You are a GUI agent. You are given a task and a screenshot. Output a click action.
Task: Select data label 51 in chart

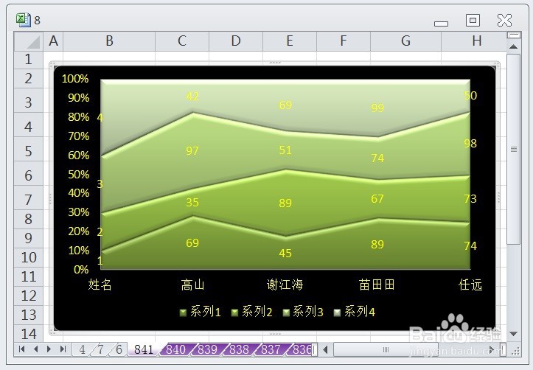pos(285,150)
